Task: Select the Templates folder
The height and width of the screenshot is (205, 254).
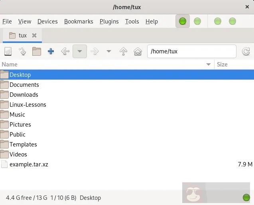Action: [x=127, y=144]
